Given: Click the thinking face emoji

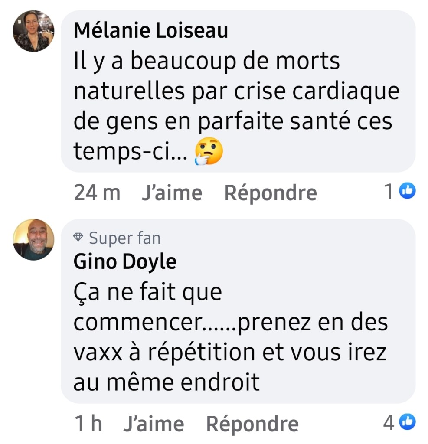Looking at the screenshot, I should [209, 152].
